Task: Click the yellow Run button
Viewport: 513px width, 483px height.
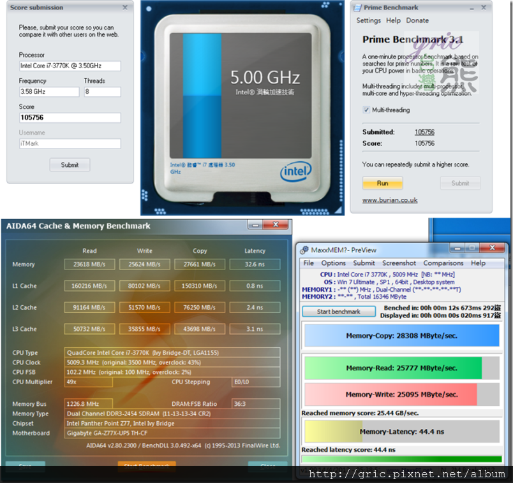Action: click(x=382, y=184)
